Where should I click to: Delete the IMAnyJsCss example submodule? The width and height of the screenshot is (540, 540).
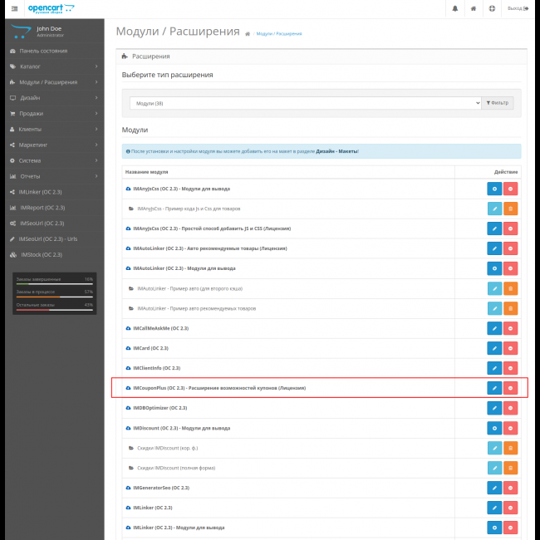click(510, 209)
